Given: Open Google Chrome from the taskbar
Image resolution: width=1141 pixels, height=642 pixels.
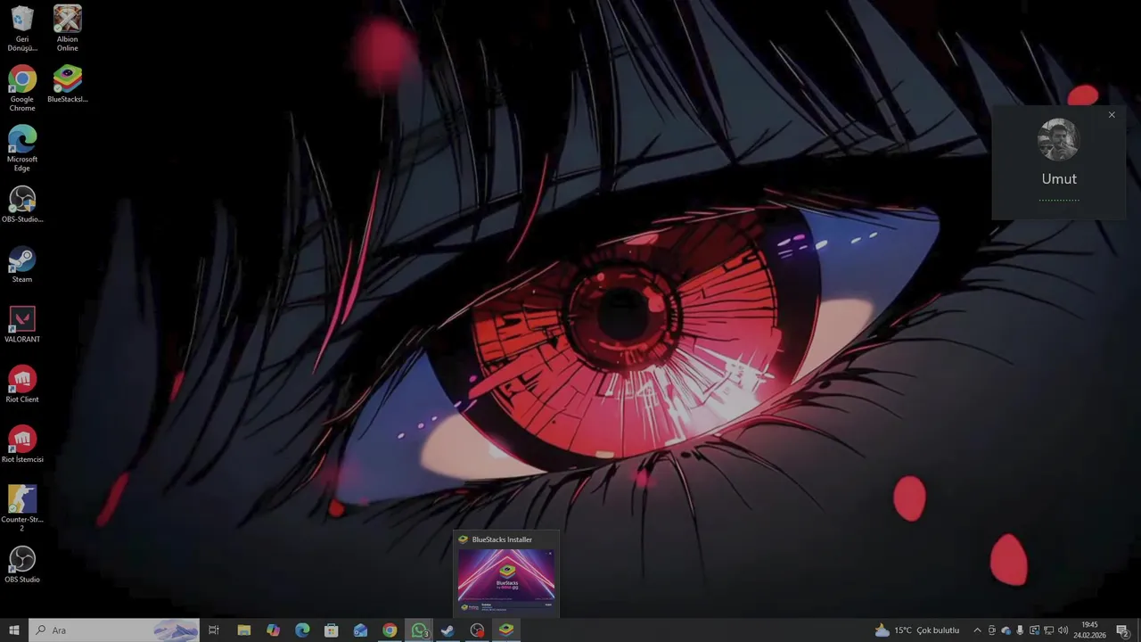Looking at the screenshot, I should coord(390,630).
